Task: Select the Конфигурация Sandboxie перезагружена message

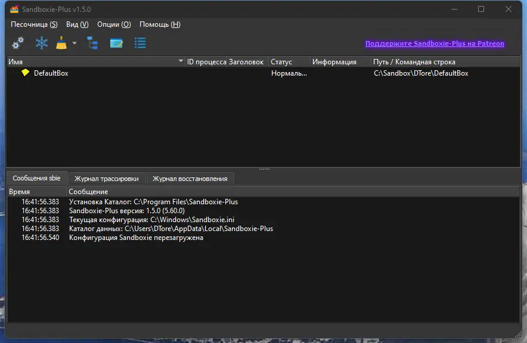Action: [263, 238]
